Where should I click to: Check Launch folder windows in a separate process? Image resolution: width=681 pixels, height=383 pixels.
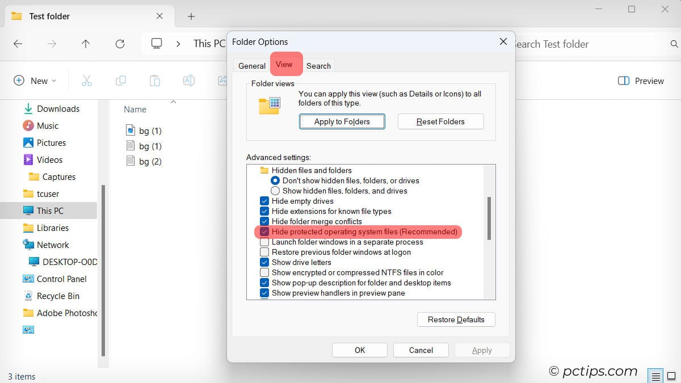click(264, 242)
